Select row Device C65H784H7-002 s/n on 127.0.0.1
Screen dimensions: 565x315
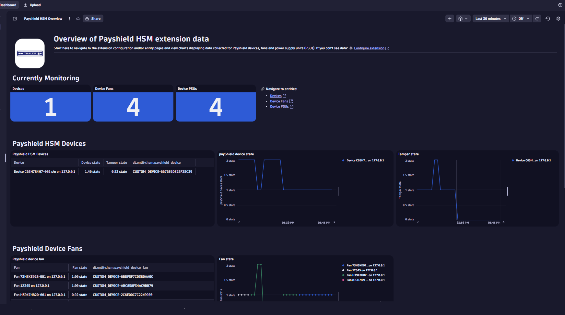112,172
